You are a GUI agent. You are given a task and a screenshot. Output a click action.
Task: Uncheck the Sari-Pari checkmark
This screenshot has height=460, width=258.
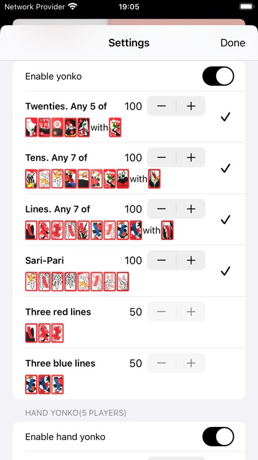[x=225, y=271]
